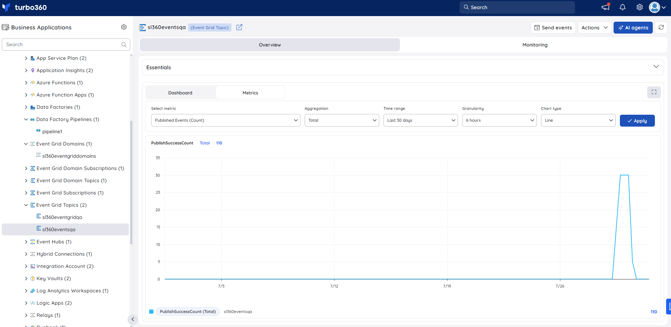Expand the App Service Plan node
The height and width of the screenshot is (327, 671).
(26, 58)
